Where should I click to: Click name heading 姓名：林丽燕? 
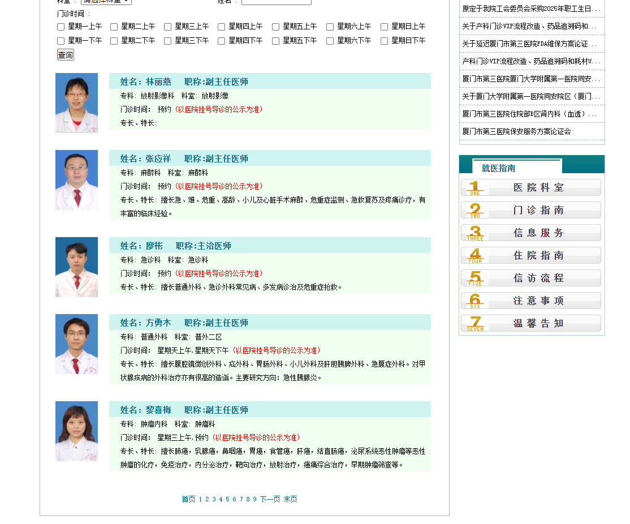point(145,81)
